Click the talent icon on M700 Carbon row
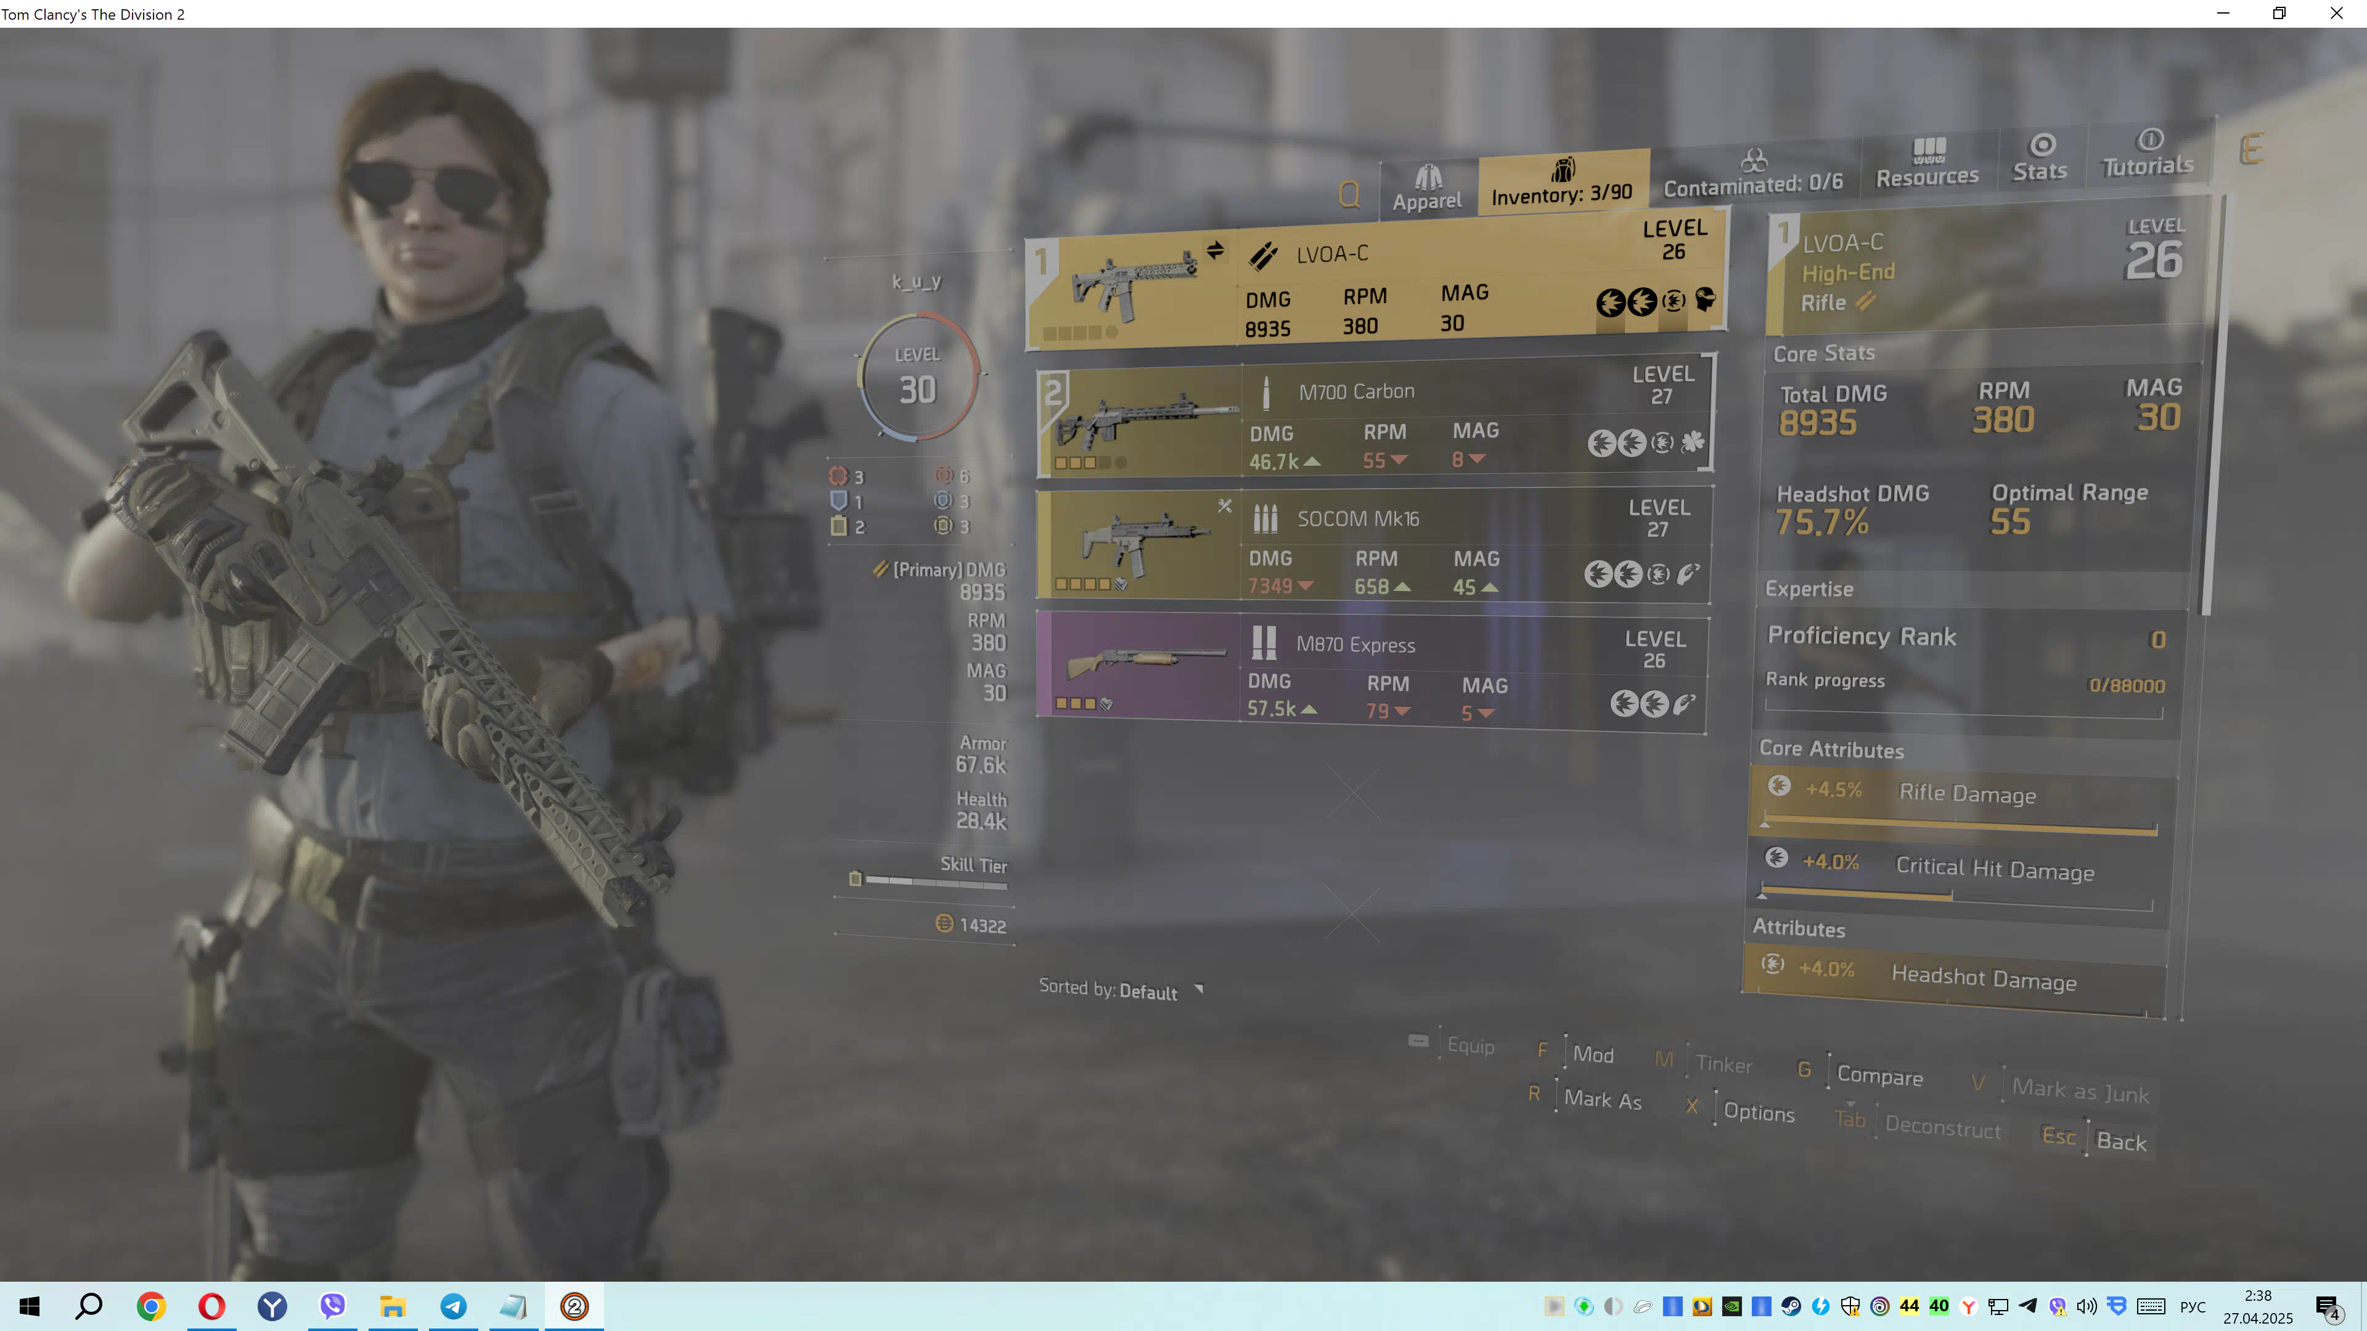This screenshot has height=1331, width=2367. [x=1693, y=442]
